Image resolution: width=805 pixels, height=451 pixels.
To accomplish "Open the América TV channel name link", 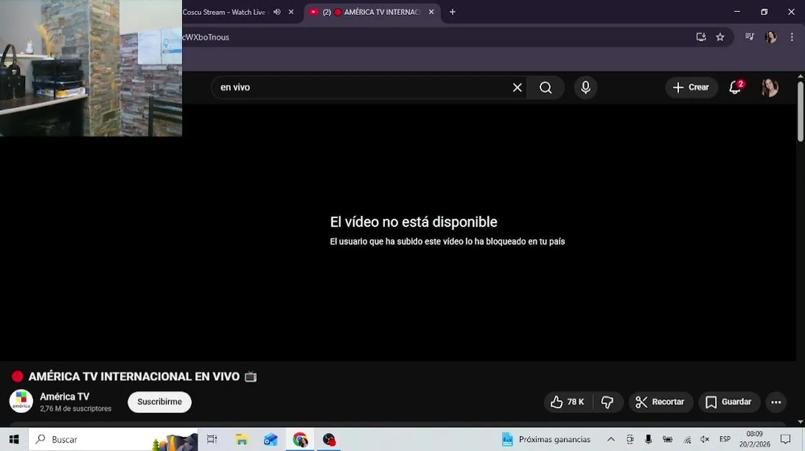I will tap(65, 397).
